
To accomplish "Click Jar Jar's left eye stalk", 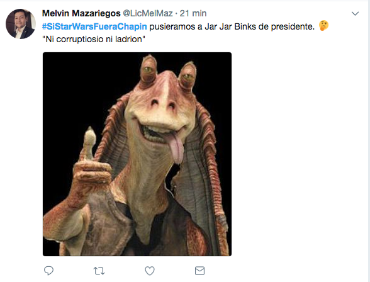I will pyautogui.click(x=149, y=69).
